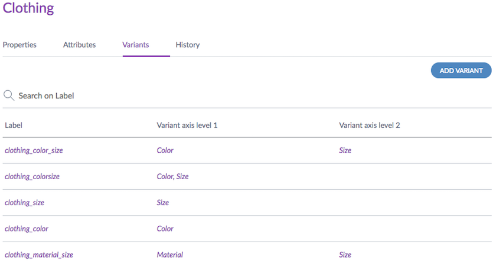Open the clothing_colorsize variant
This screenshot has height=267, width=496.
coord(32,176)
